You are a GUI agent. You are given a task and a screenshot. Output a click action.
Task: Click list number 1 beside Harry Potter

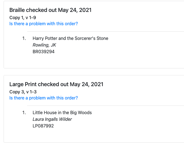(24, 39)
